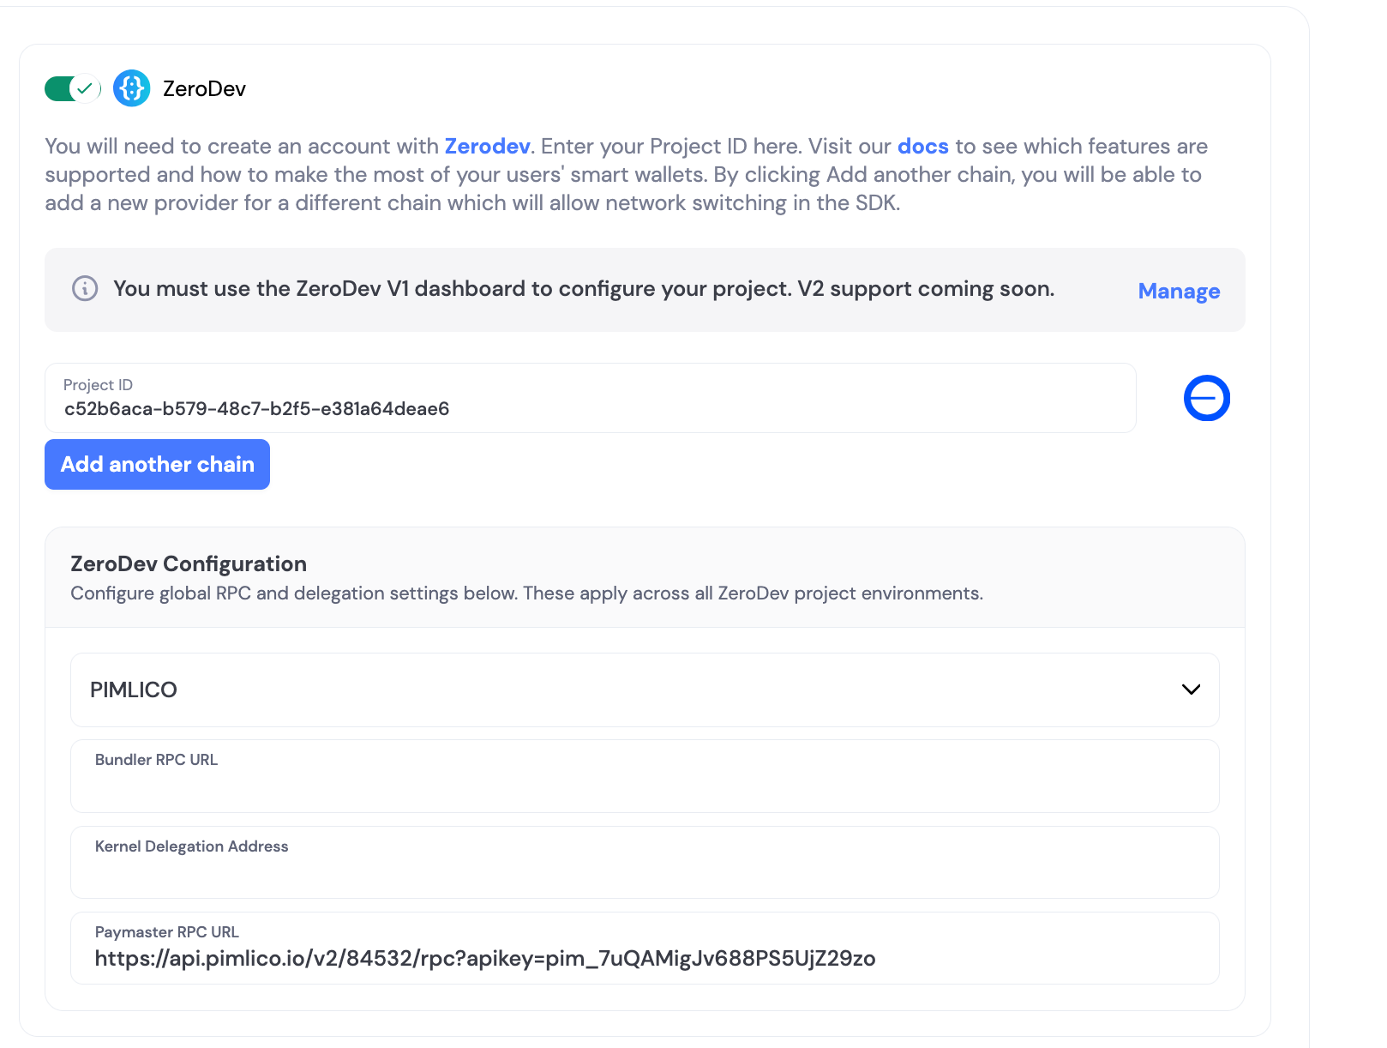Screen dimensions: 1387x1048
Task: Open the Manage link for V1 dashboard
Action: pyautogui.click(x=1179, y=292)
